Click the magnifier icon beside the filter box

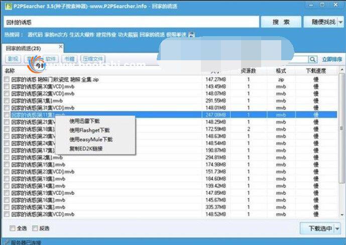pos(313,59)
